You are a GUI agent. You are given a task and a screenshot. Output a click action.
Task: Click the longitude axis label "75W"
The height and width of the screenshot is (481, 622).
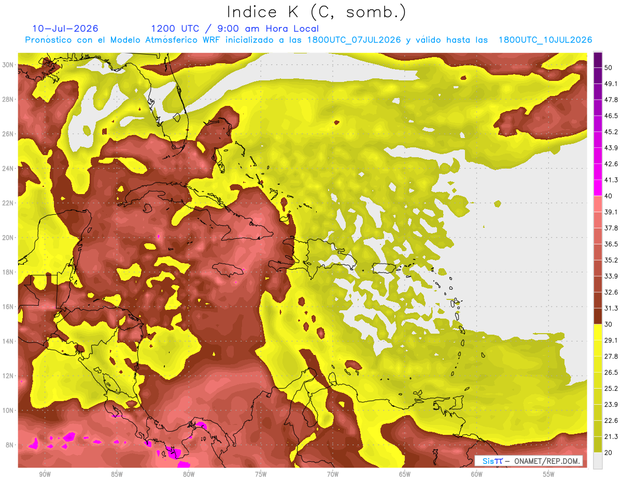(261, 474)
